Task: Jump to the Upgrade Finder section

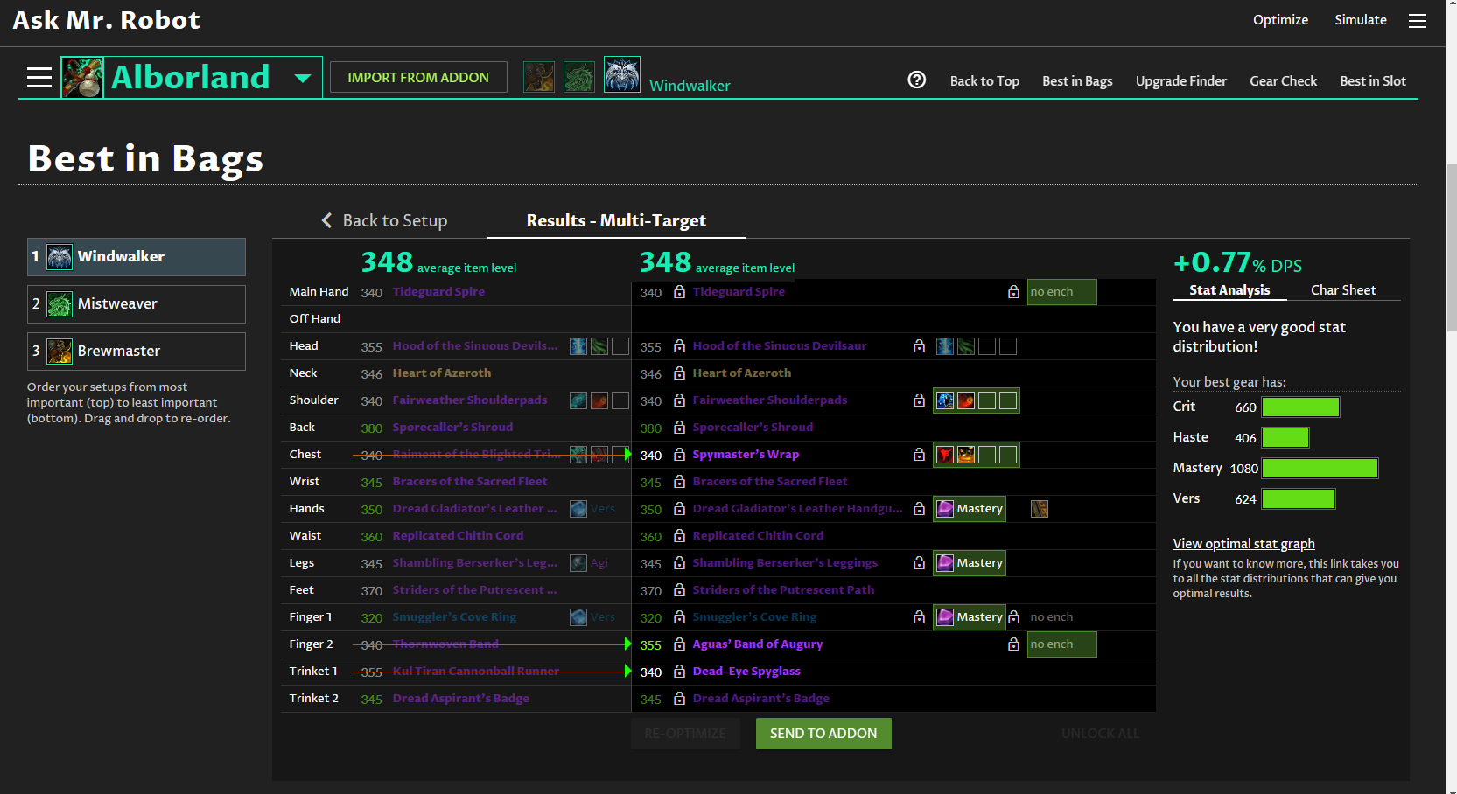Action: pyautogui.click(x=1181, y=80)
